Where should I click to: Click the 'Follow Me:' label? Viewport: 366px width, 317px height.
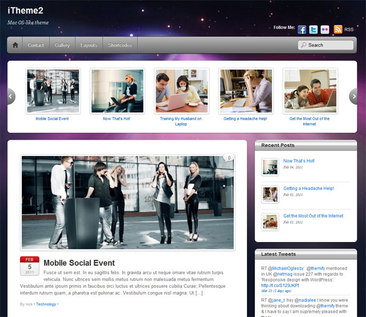[x=284, y=27]
